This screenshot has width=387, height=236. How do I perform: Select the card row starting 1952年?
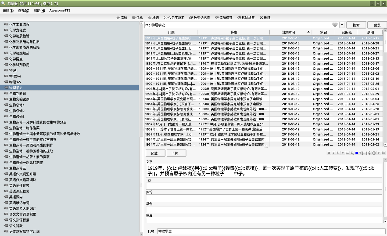pos(264,129)
